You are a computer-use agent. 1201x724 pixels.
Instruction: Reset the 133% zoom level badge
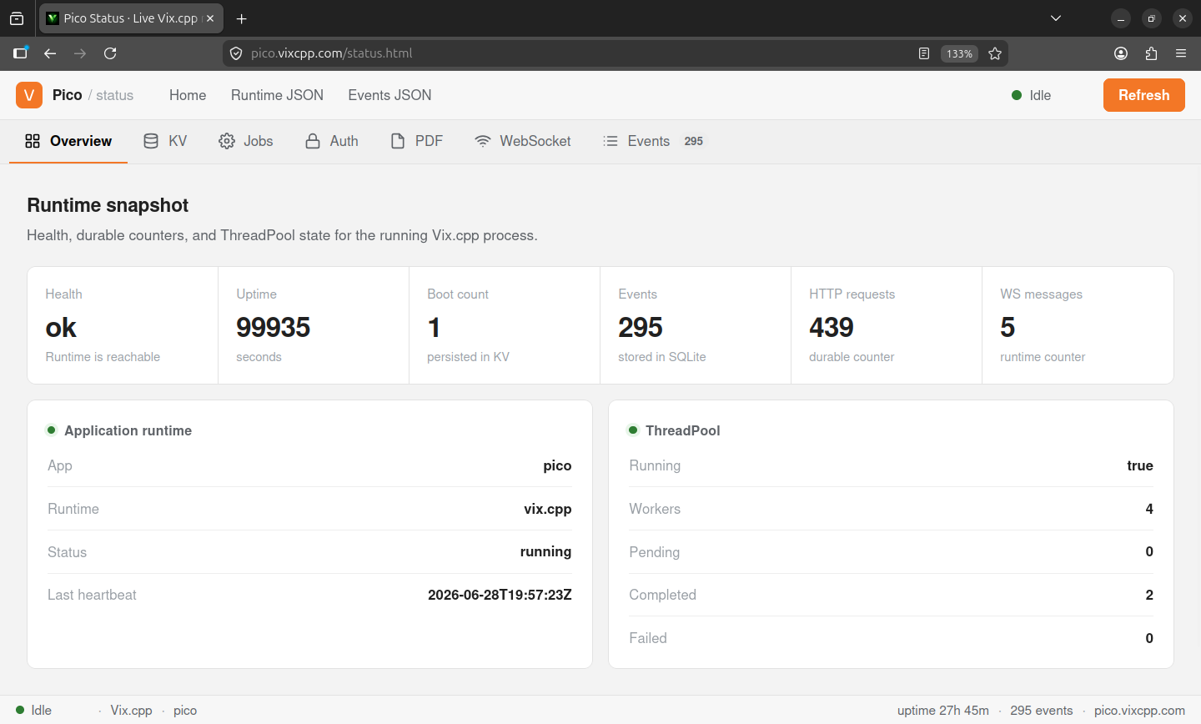(x=959, y=53)
